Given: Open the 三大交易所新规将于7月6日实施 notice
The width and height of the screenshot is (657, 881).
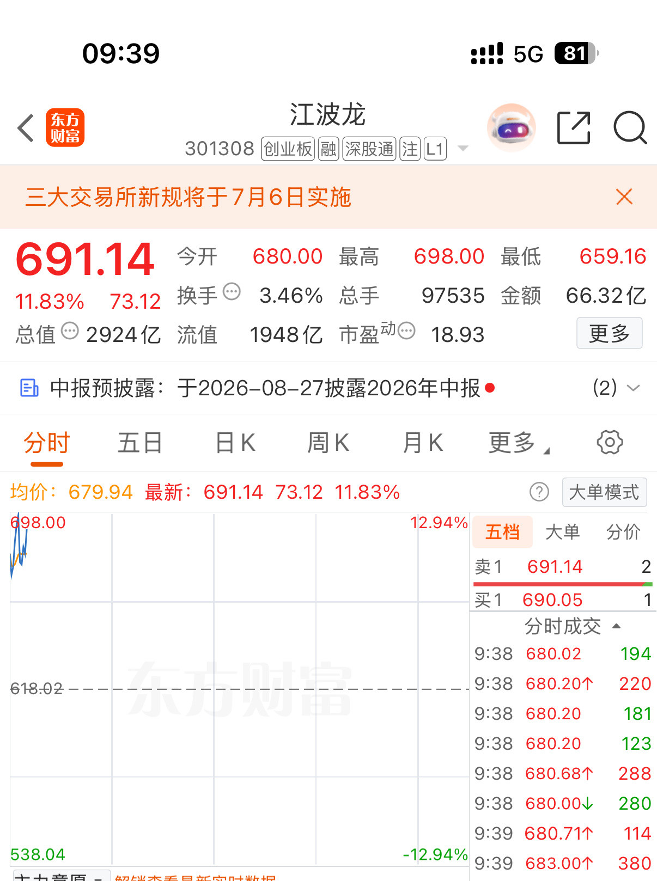Looking at the screenshot, I should [188, 197].
